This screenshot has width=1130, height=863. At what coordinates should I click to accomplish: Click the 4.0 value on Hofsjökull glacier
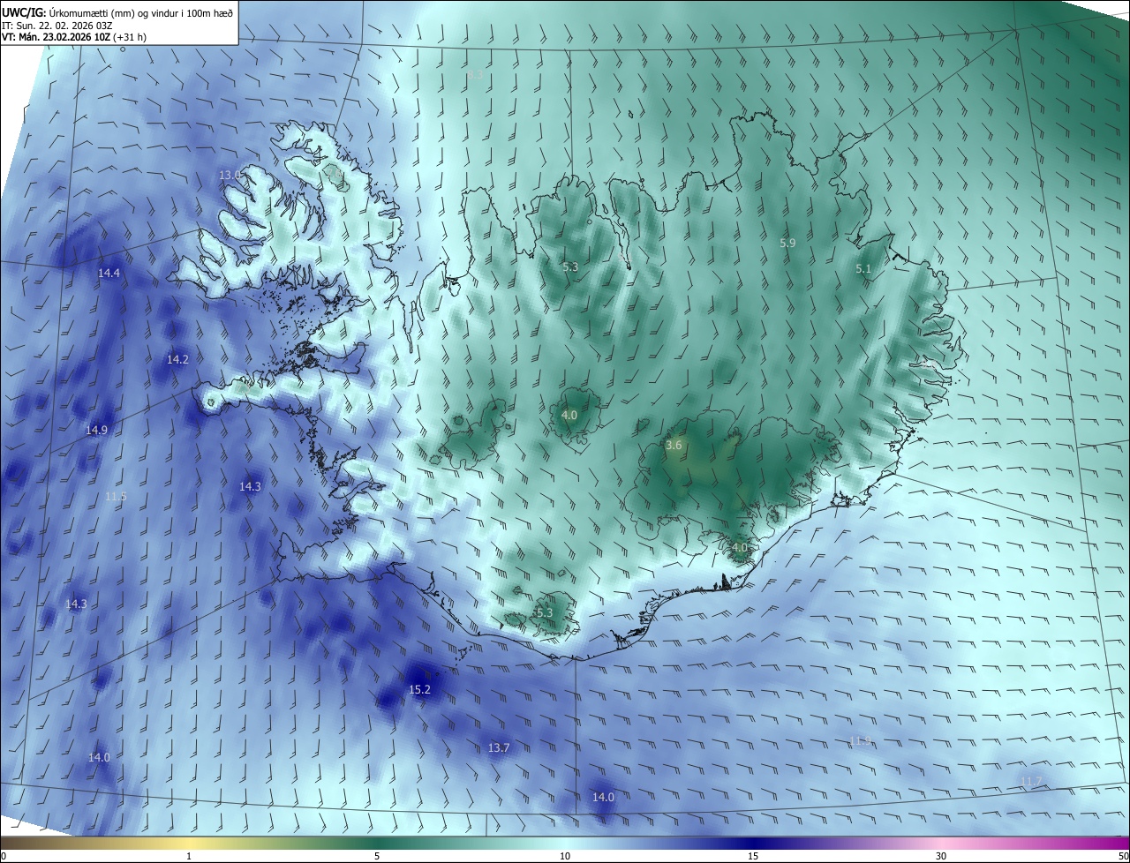click(569, 415)
